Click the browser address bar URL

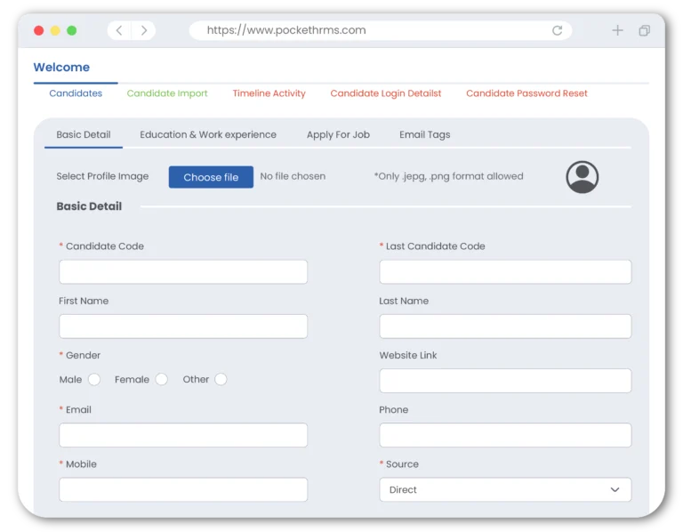pyautogui.click(x=286, y=30)
